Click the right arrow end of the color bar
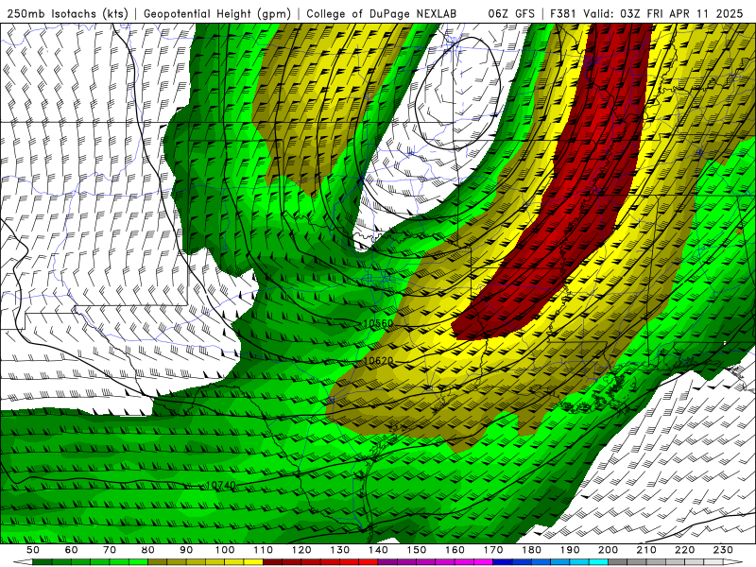The height and width of the screenshot is (567, 756). click(x=733, y=562)
